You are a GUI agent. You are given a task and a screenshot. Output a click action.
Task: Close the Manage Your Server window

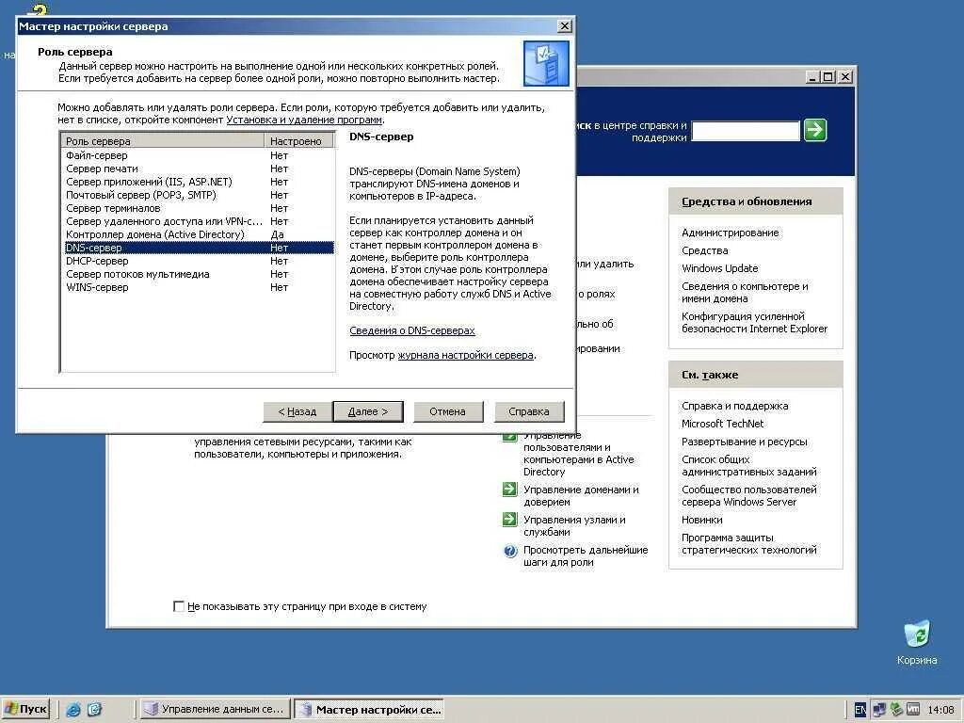coord(845,77)
